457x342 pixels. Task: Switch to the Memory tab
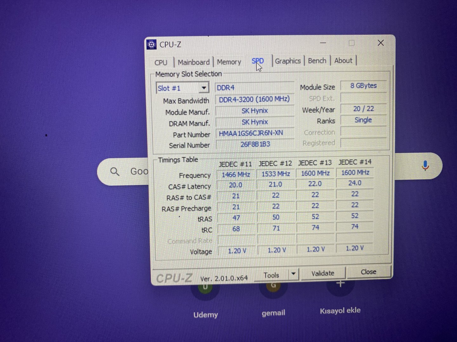point(229,62)
